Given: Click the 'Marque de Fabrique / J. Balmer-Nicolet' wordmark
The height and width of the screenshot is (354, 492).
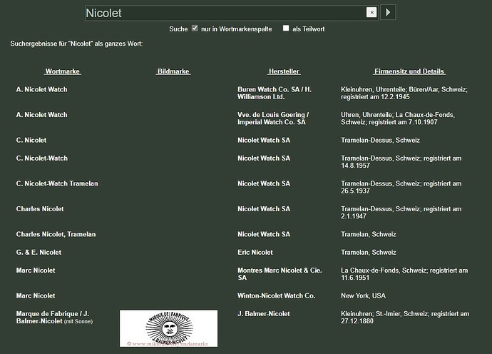Looking at the screenshot, I should pyautogui.click(x=54, y=318).
